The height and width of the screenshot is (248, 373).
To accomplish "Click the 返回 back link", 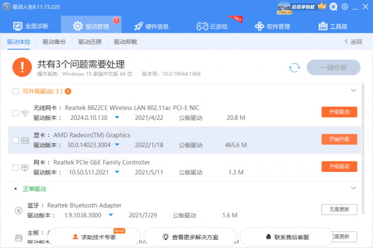I will [353, 42].
